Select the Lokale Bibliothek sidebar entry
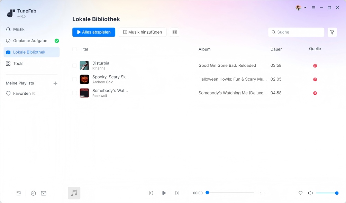346x203 pixels. [x=30, y=52]
